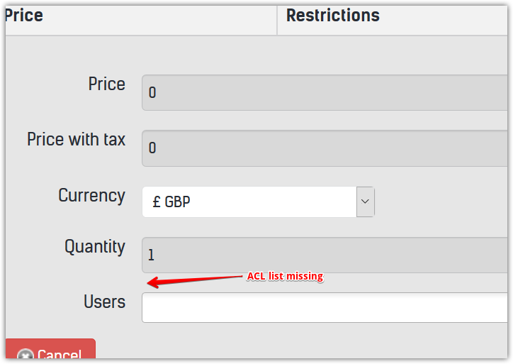Click the Users label text
The image size is (513, 364).
point(104,302)
